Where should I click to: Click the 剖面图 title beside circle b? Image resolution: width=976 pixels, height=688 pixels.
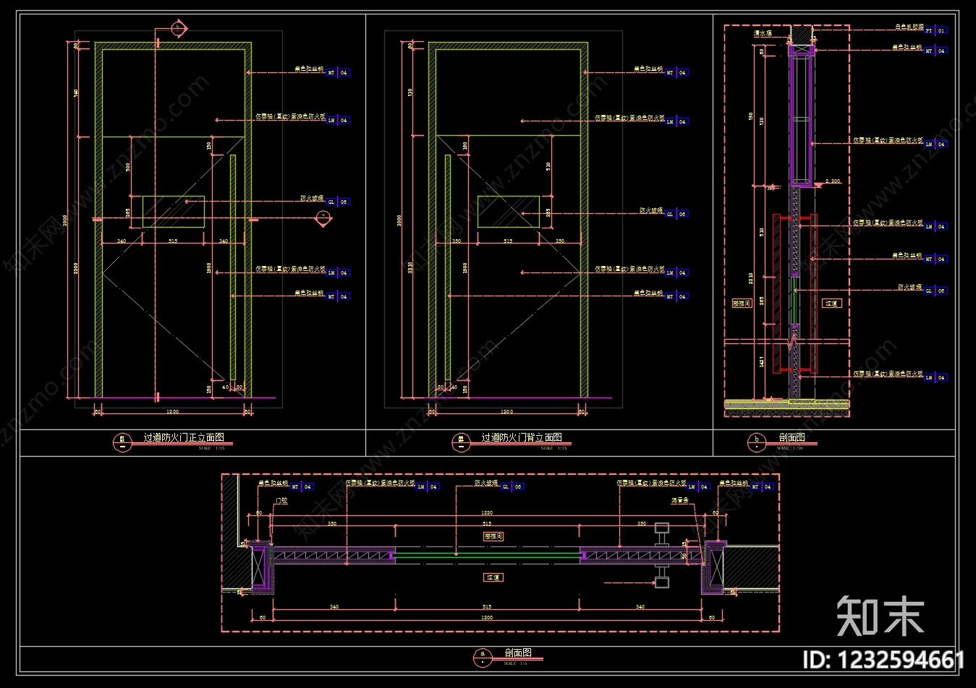(792, 437)
